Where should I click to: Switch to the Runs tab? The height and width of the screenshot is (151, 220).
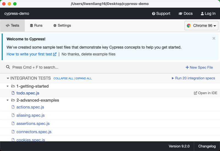click(36, 26)
